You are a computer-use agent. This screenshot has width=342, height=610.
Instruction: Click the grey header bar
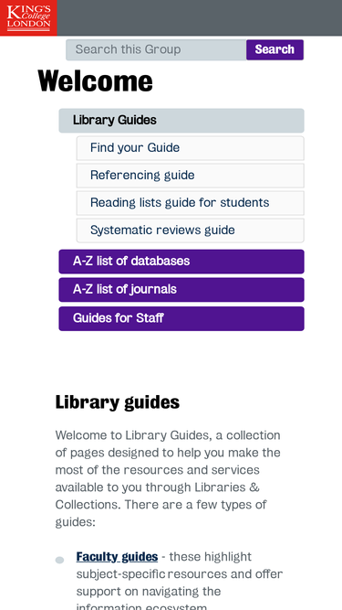pyautogui.click(x=200, y=18)
